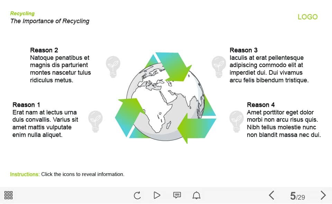Advance to the next slide arrow
The image size is (332, 204).
[323, 195]
